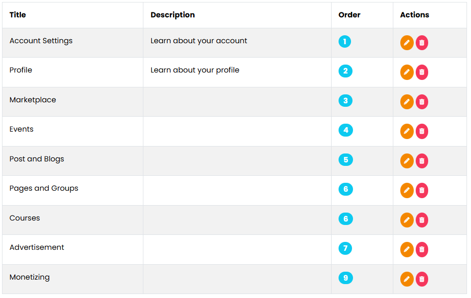Edit the Account Settings row
Image resolution: width=471 pixels, height=298 pixels.
pyautogui.click(x=407, y=43)
